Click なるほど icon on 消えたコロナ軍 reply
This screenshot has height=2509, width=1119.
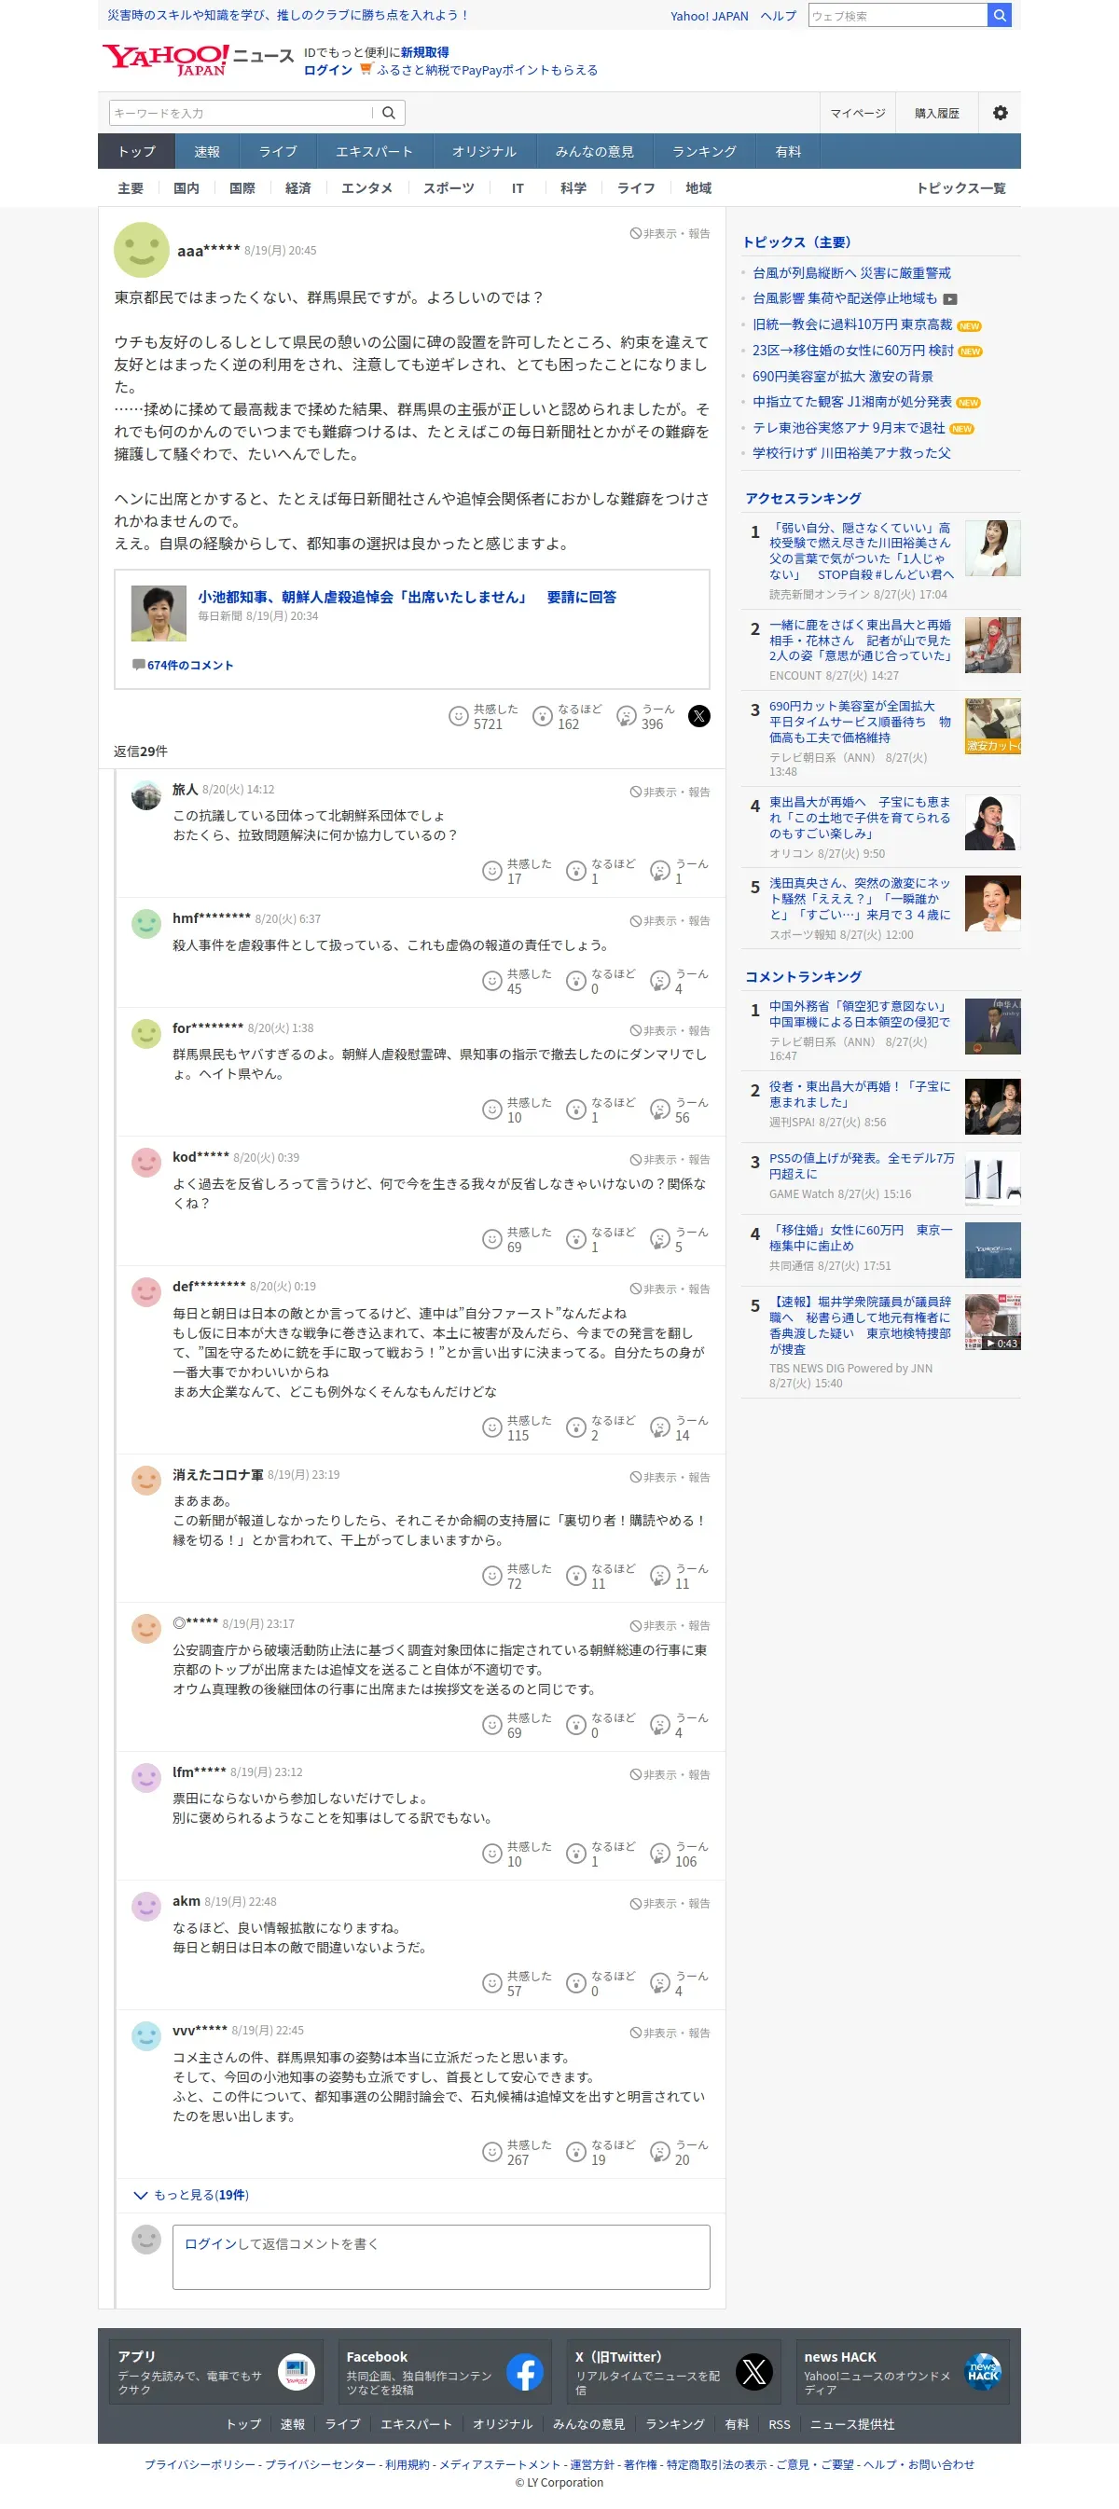click(575, 1575)
